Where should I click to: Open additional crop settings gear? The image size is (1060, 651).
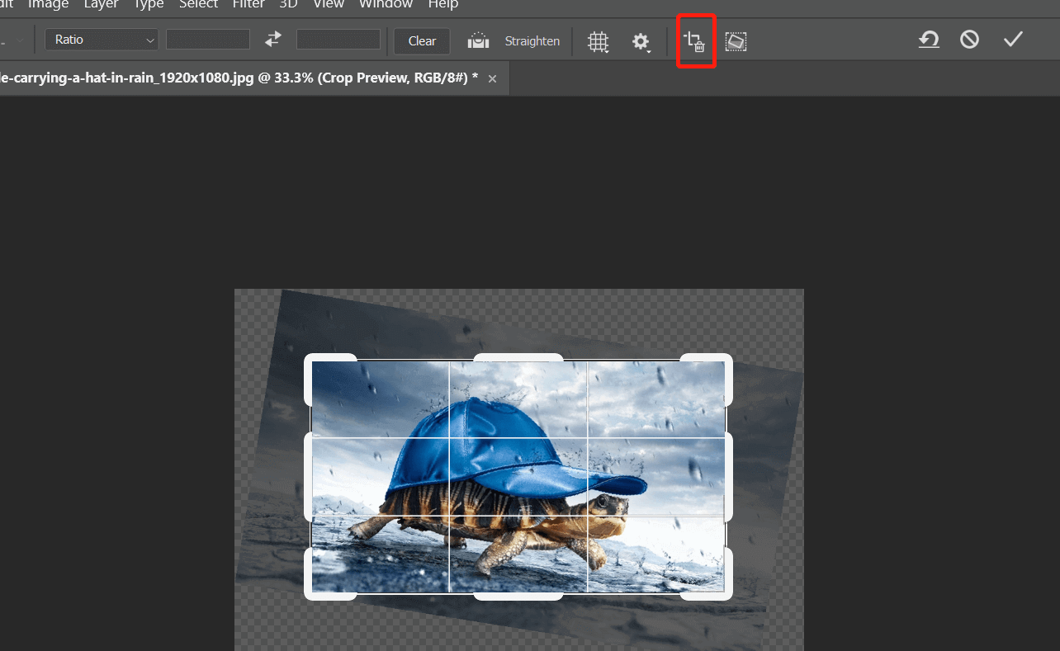pyautogui.click(x=641, y=42)
